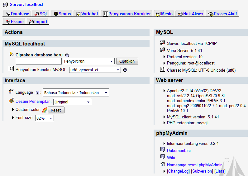Click the home icon beside Homepage resmi phpMyAdmin

pyautogui.click(x=163, y=164)
